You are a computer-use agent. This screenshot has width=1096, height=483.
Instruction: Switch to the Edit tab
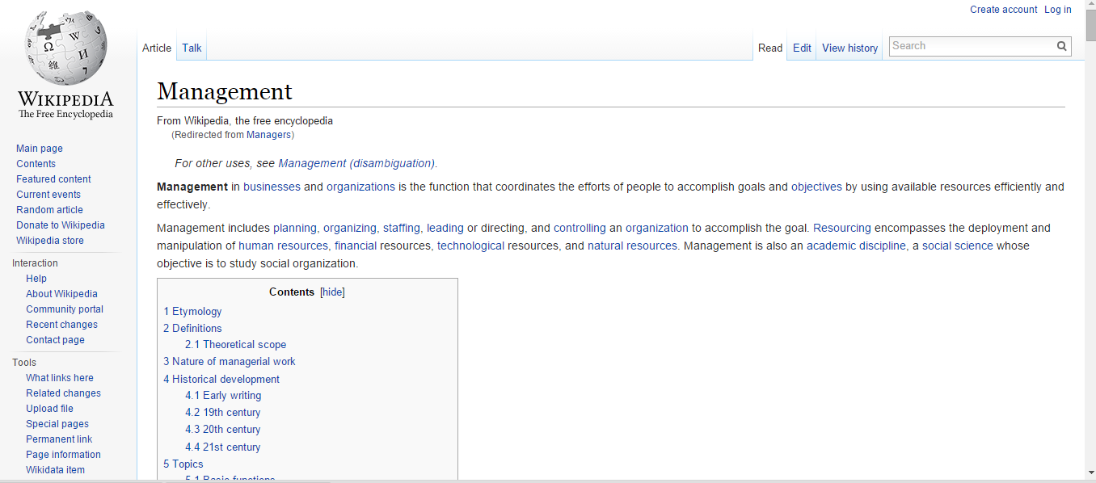pos(801,48)
